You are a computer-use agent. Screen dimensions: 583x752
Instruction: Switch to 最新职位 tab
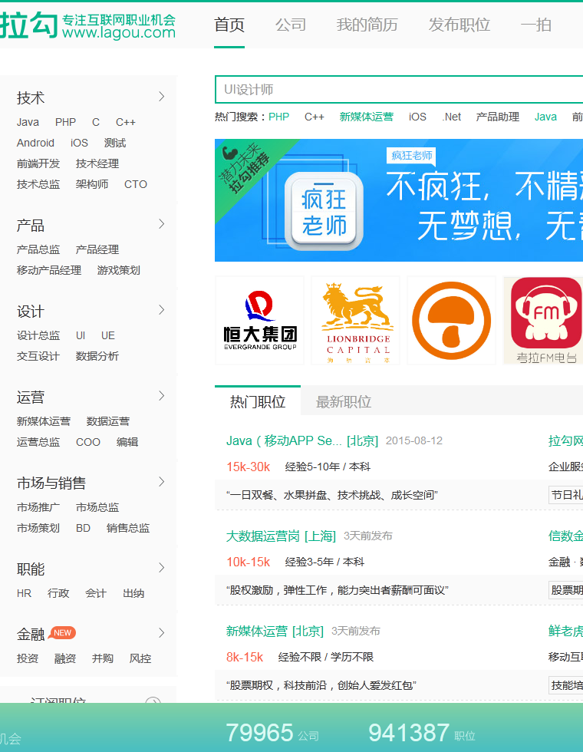pos(344,402)
